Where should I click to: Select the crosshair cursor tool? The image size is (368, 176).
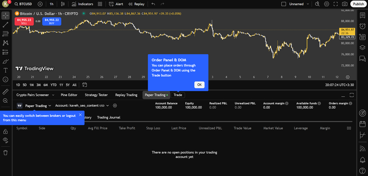click(x=5, y=15)
